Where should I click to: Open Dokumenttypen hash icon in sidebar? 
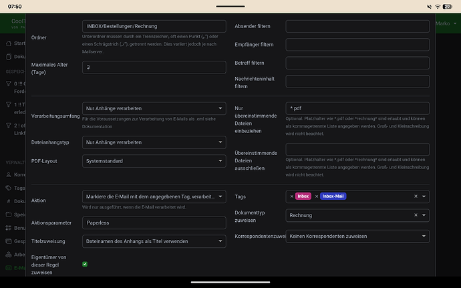click(9, 201)
